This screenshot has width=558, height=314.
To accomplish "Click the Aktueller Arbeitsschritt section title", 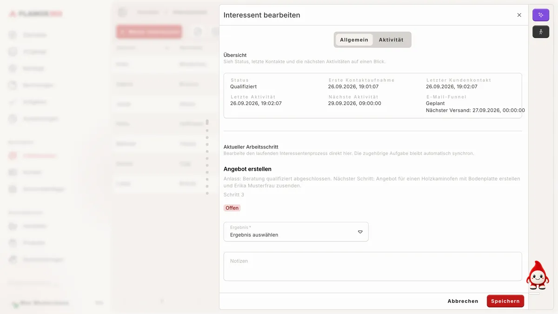I will 251,147.
